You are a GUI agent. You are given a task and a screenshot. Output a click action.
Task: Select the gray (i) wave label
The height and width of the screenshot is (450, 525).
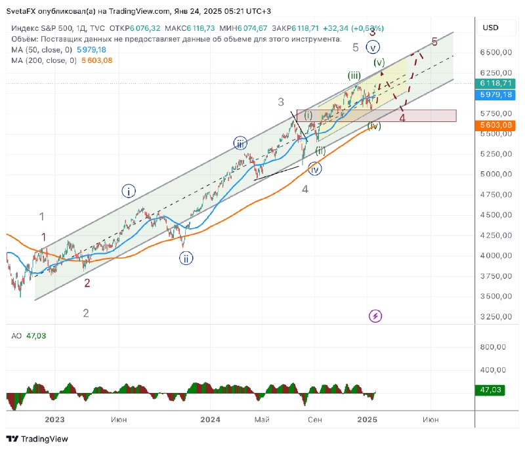pyautogui.click(x=308, y=115)
